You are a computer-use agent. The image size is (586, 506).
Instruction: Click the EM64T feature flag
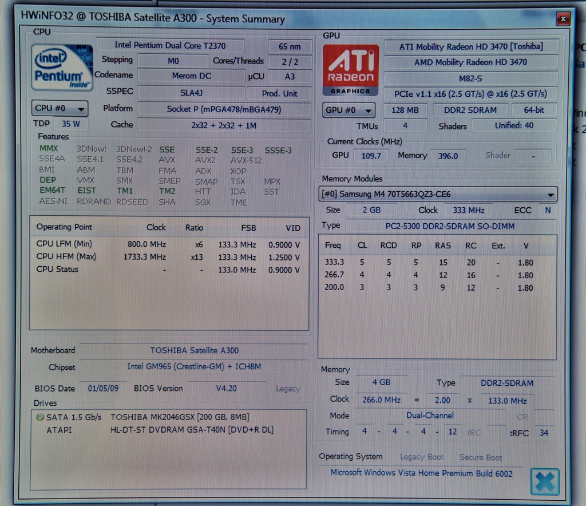(x=52, y=190)
